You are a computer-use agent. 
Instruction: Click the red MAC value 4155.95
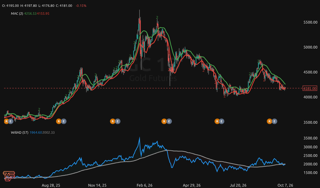coord(43,14)
